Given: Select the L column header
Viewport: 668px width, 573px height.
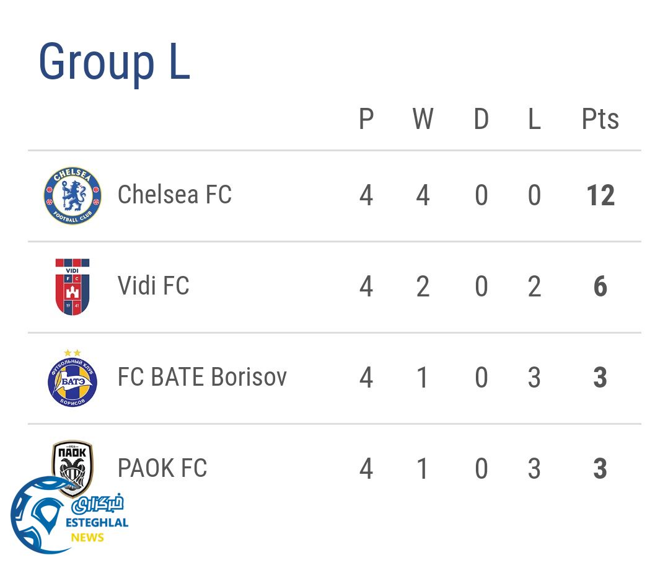Looking at the screenshot, I should [x=534, y=119].
